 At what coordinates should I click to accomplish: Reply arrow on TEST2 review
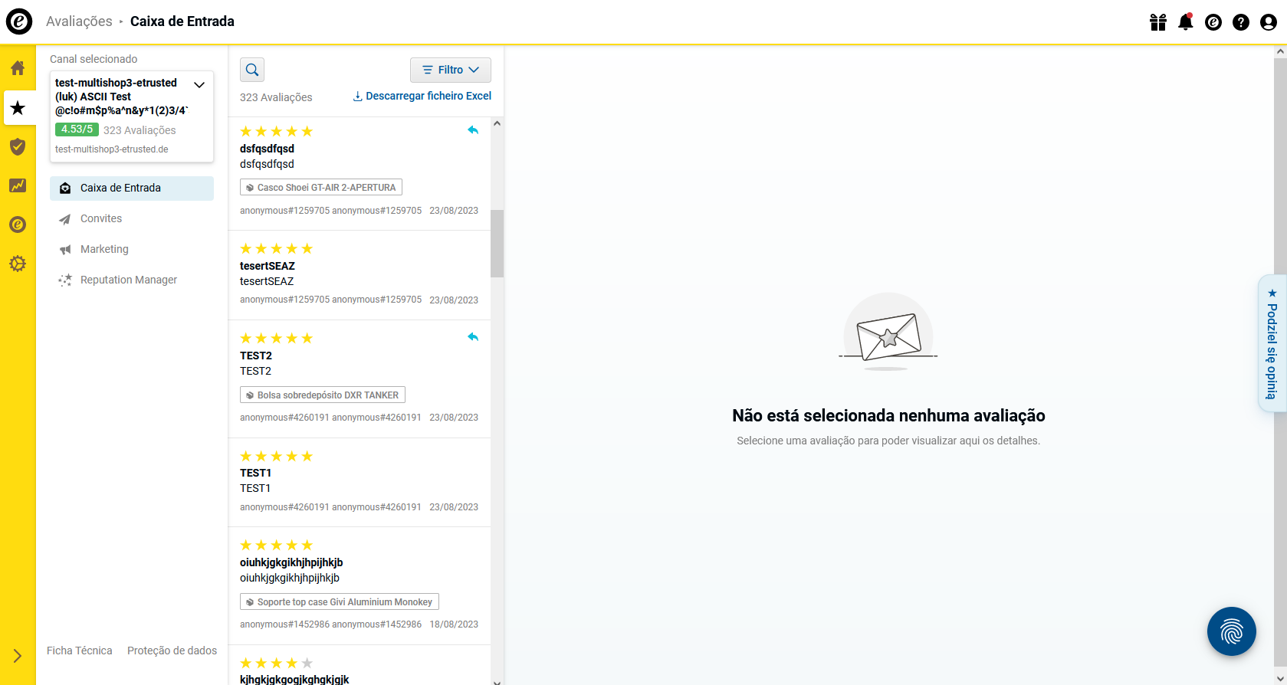click(x=473, y=337)
